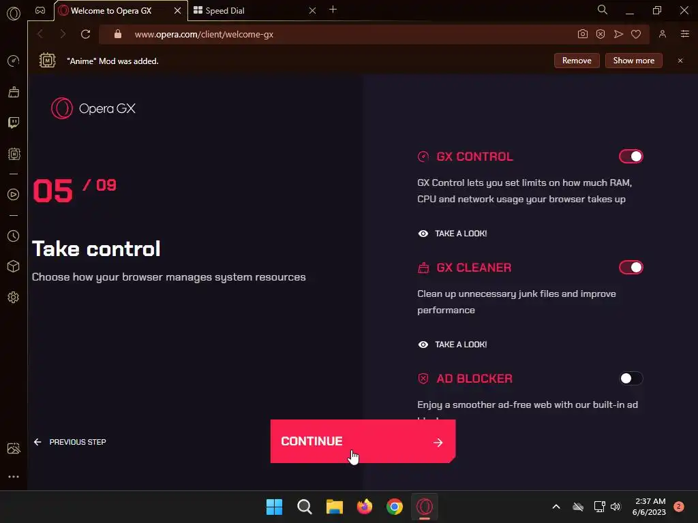Screen dimensions: 698x523
Task: Open File Explorer from taskbar
Action: pyautogui.click(x=334, y=507)
